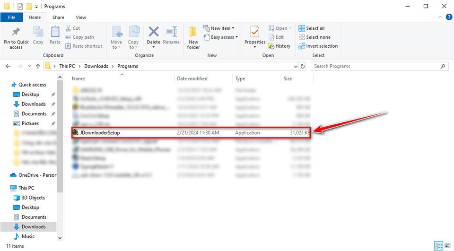
Task: Open file Properties
Action: (255, 36)
